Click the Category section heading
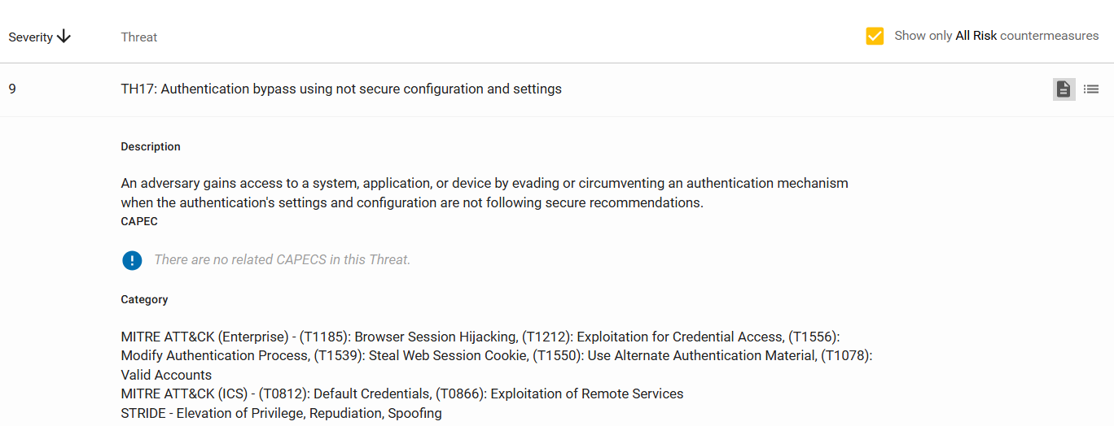The width and height of the screenshot is (1114, 426). [x=144, y=299]
